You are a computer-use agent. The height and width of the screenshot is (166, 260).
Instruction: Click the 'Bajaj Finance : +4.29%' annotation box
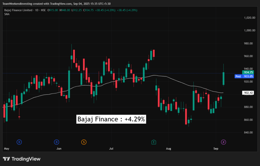coord(111,119)
